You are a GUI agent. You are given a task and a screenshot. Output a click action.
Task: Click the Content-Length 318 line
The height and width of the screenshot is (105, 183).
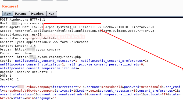coord(18,46)
